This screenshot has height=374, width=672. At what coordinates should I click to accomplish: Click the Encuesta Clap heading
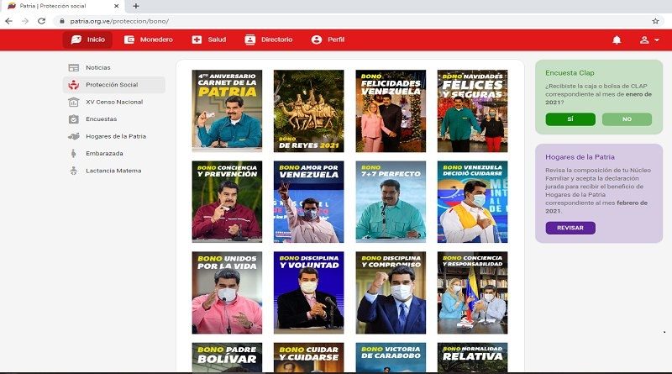click(570, 73)
